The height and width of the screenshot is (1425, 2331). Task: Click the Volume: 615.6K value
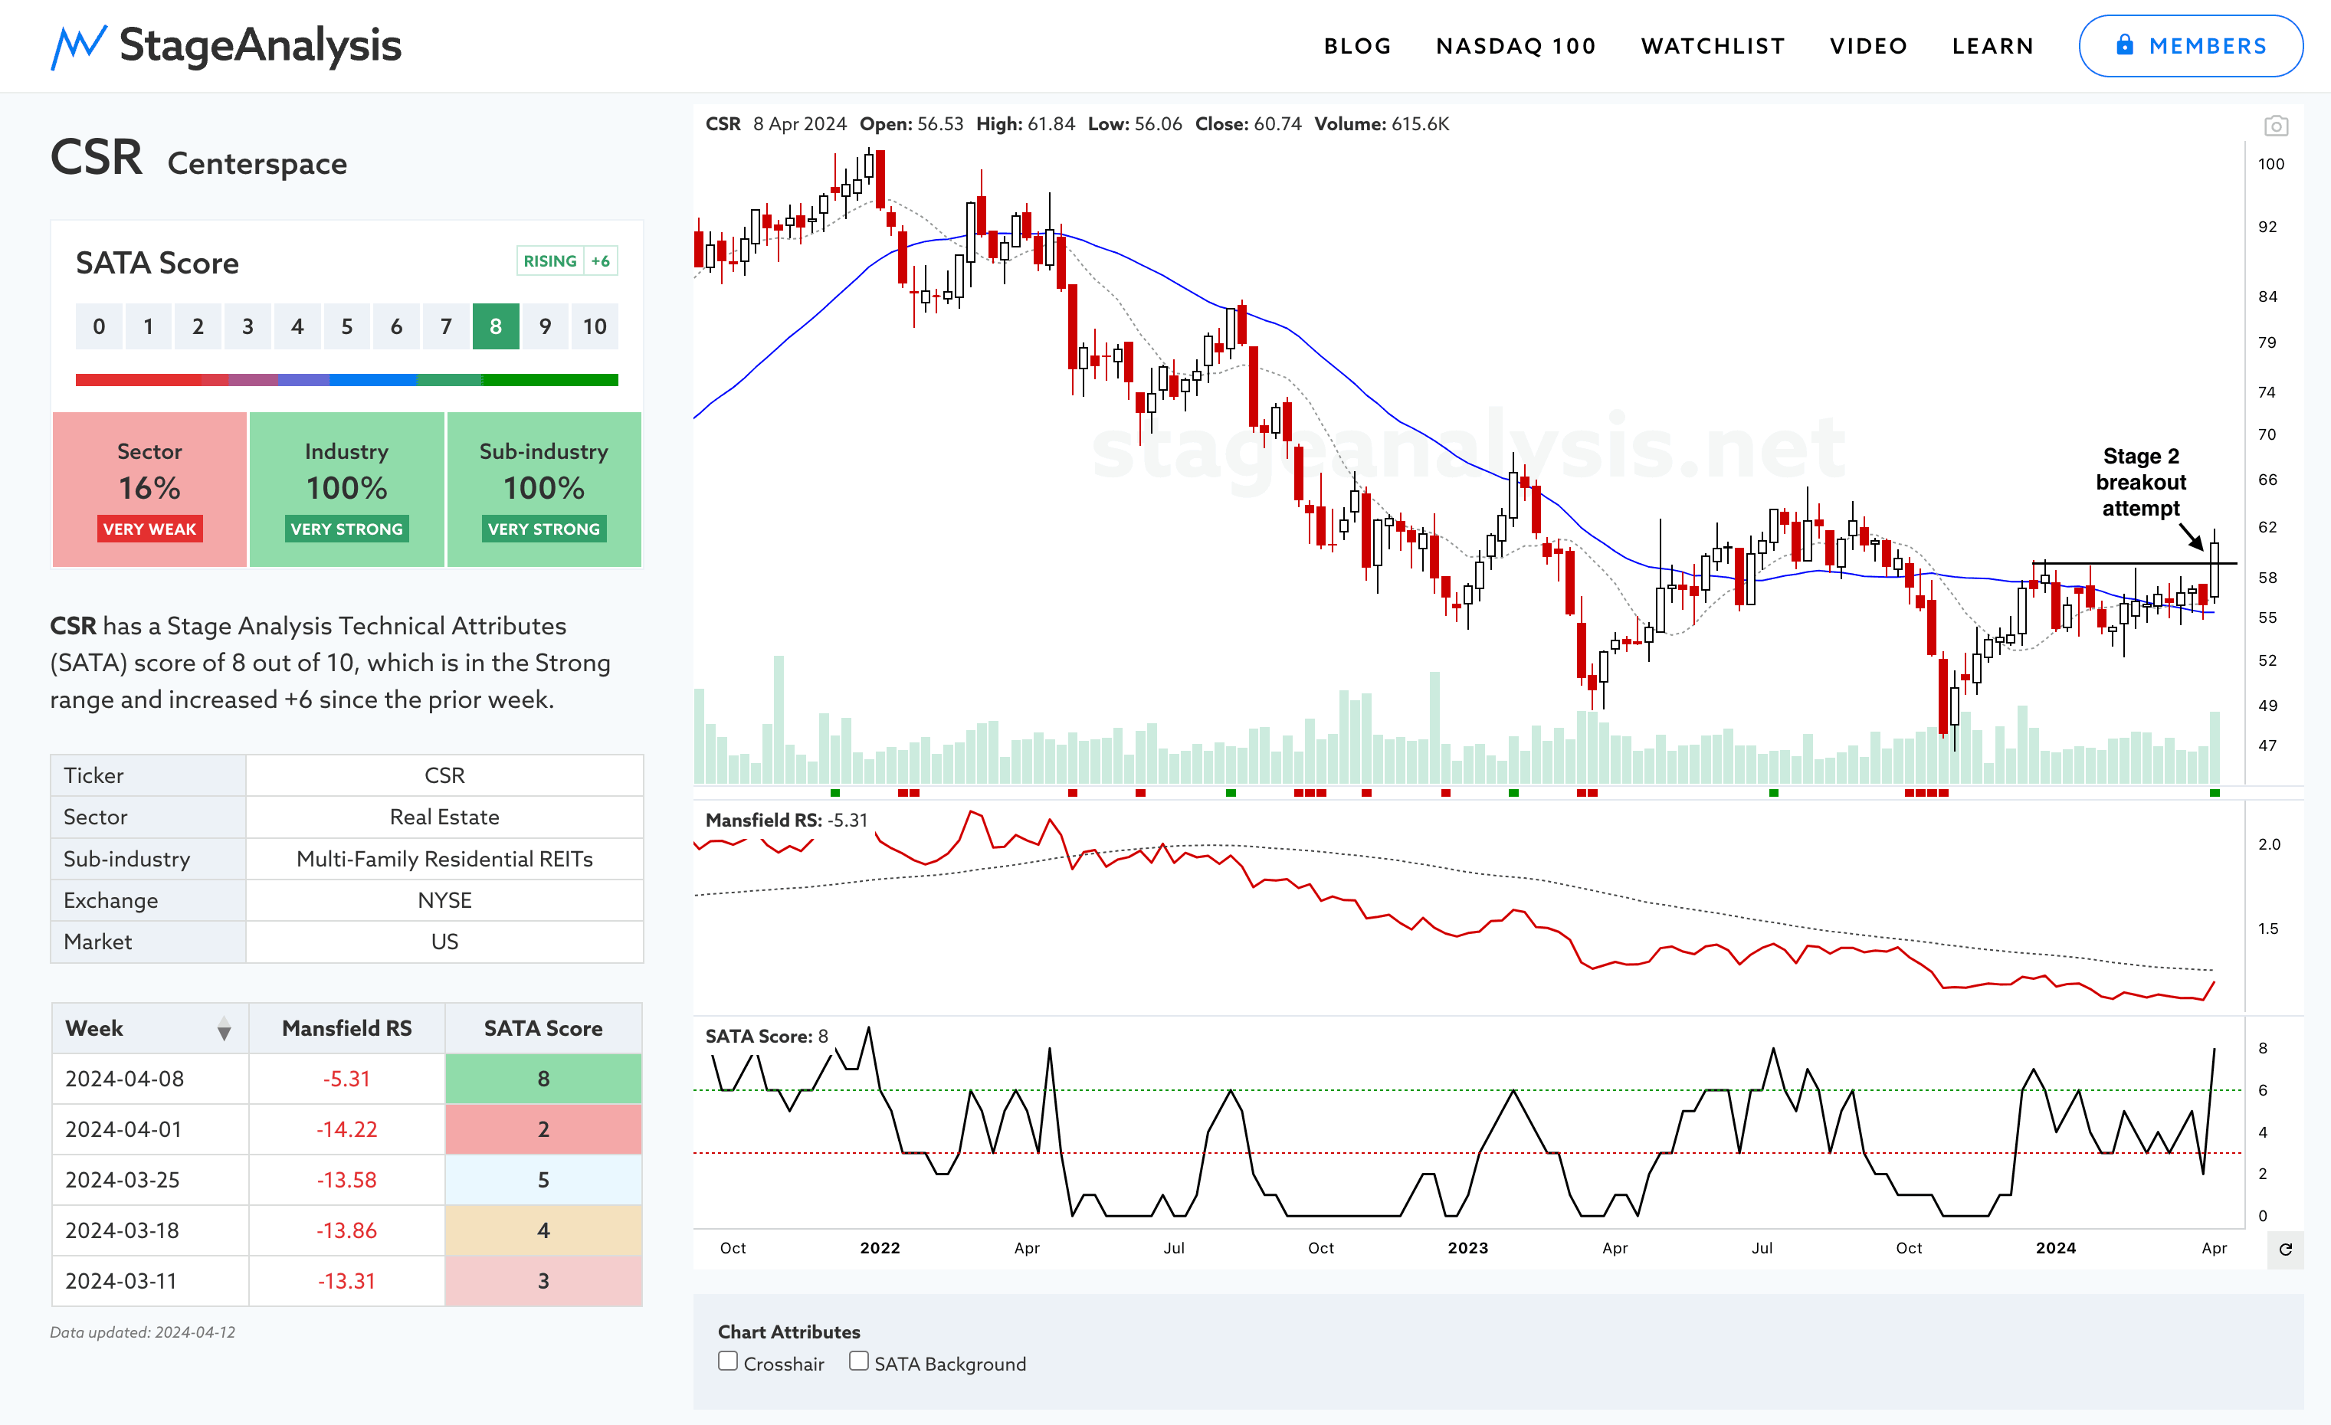1381,124
